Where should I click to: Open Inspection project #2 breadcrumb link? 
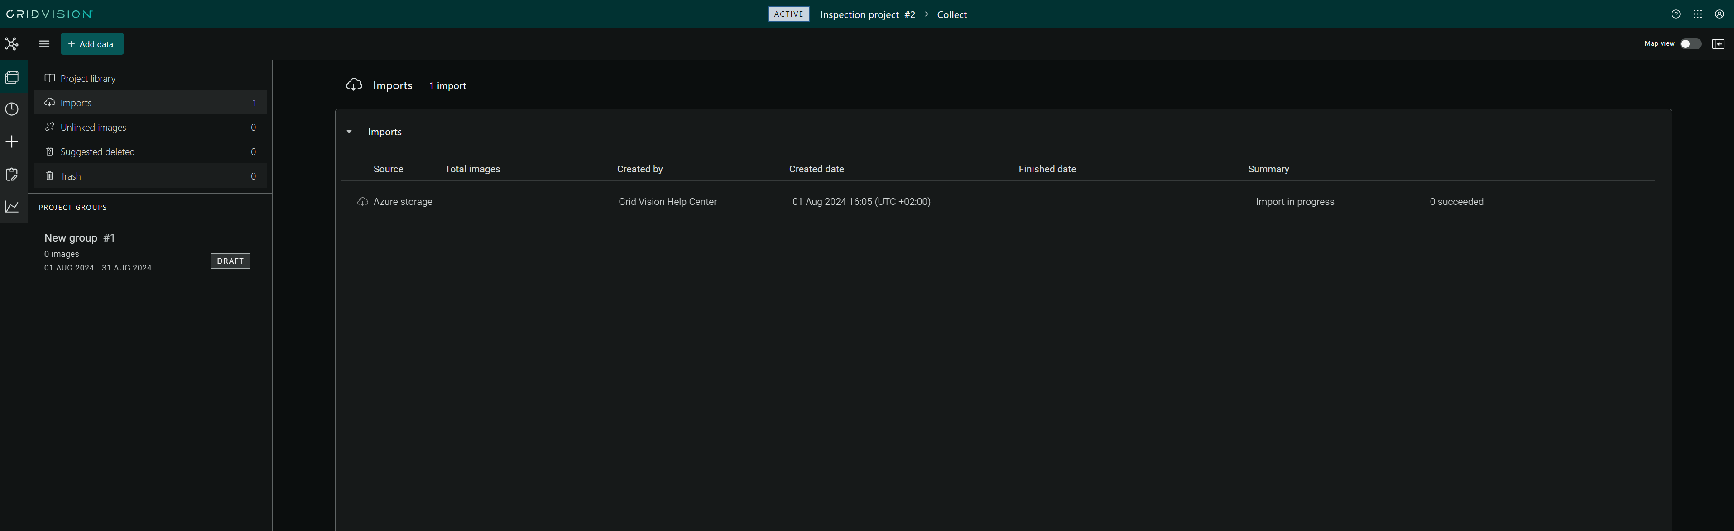click(867, 15)
